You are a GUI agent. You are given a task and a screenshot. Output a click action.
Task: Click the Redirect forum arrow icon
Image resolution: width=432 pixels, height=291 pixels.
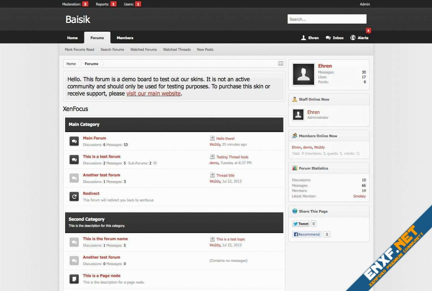[x=74, y=196]
